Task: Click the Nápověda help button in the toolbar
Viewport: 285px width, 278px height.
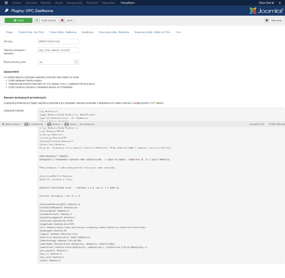Action: (x=274, y=20)
